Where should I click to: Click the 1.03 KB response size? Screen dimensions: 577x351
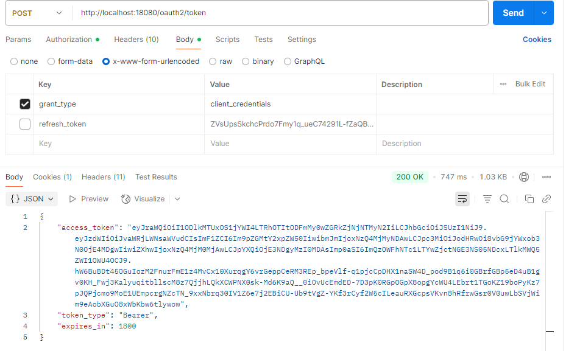(493, 177)
